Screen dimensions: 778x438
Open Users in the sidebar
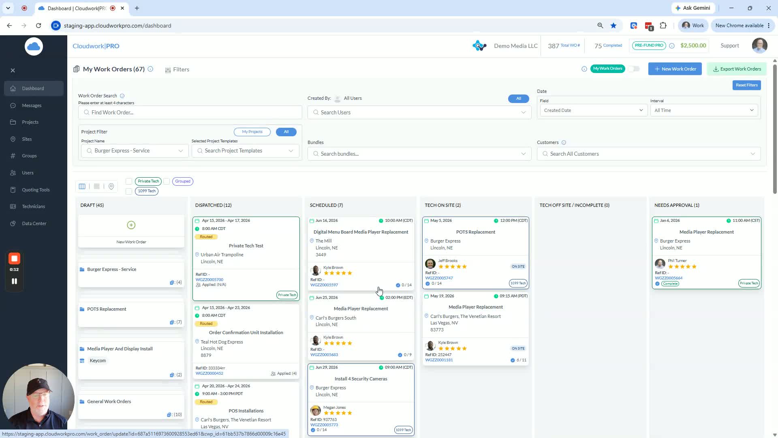(28, 173)
